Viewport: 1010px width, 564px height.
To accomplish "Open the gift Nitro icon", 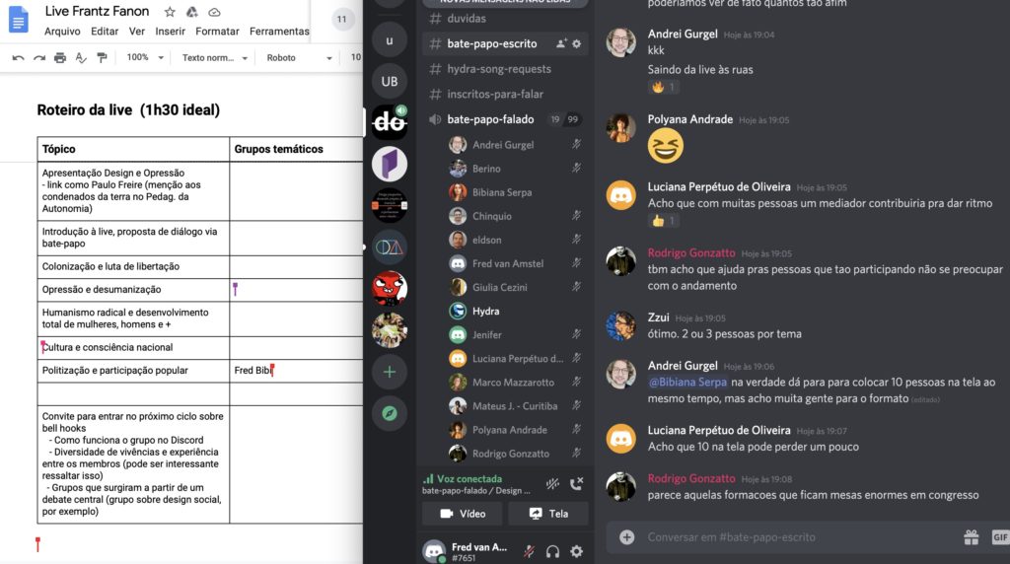I will (972, 537).
